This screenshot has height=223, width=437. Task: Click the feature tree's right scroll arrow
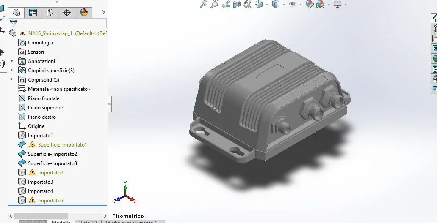point(105,216)
